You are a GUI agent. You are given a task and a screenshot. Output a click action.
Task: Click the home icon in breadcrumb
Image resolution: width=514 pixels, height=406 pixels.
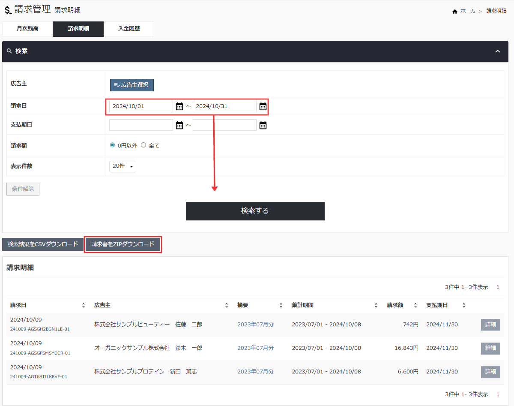(x=455, y=11)
